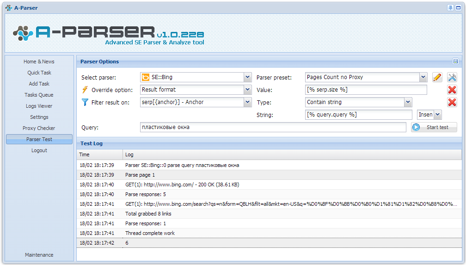Click the Value field with serp.size

coord(366,90)
